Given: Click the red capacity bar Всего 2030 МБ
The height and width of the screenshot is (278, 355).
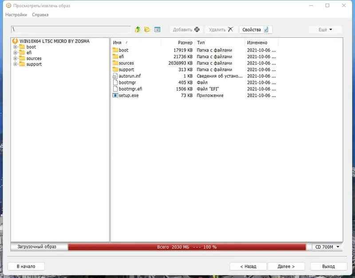Looking at the screenshot, I should click(x=187, y=247).
